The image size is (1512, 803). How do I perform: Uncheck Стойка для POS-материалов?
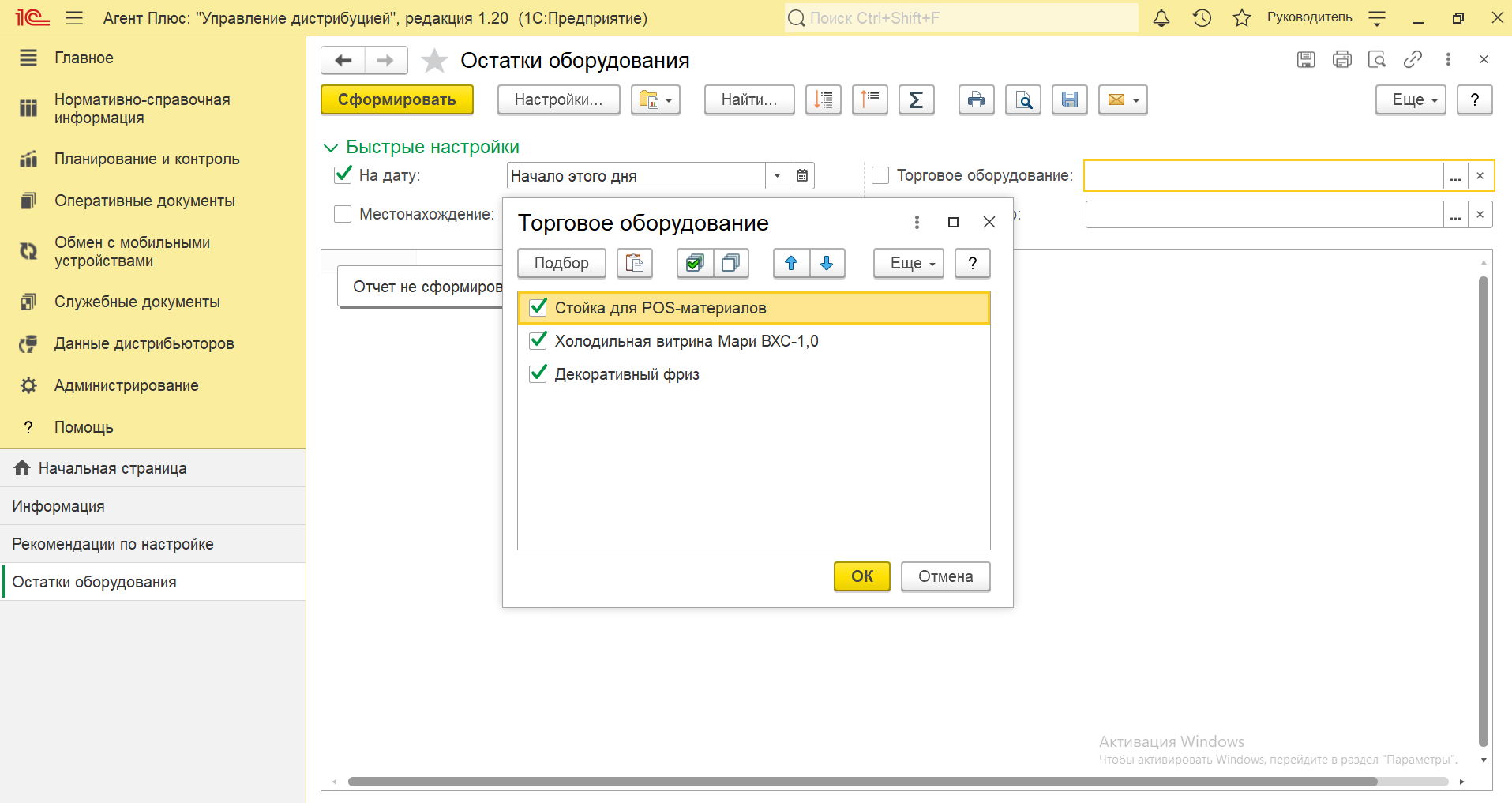pos(538,307)
